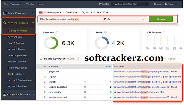
Task: Open the Help menu
Action: (x=40, y=4)
